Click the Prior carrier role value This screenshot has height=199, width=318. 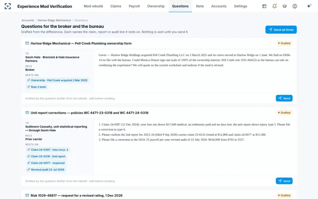(x=34, y=139)
